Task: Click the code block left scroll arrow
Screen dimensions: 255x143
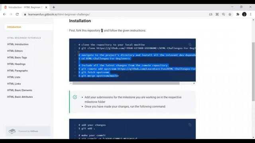Action: [71, 83]
